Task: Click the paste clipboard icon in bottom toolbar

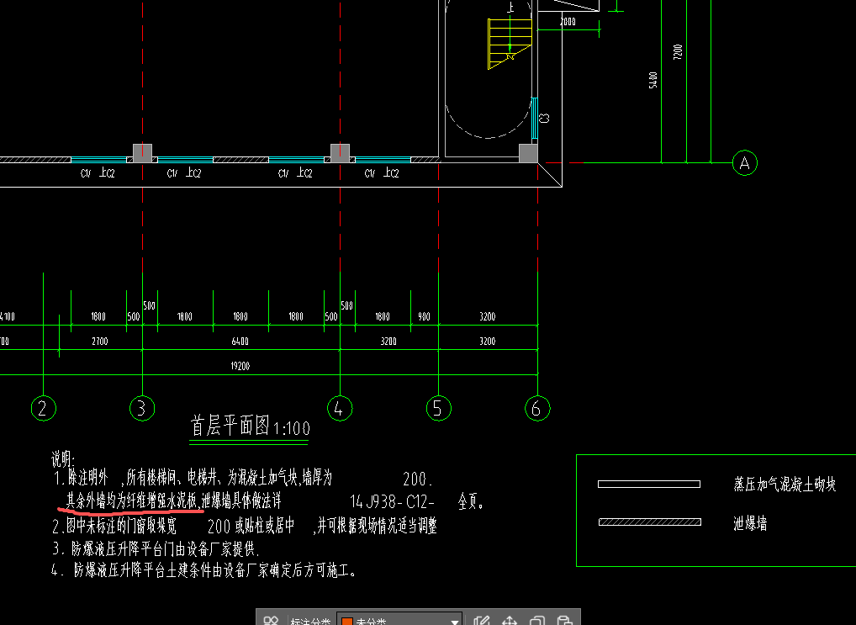Action: (x=564, y=621)
